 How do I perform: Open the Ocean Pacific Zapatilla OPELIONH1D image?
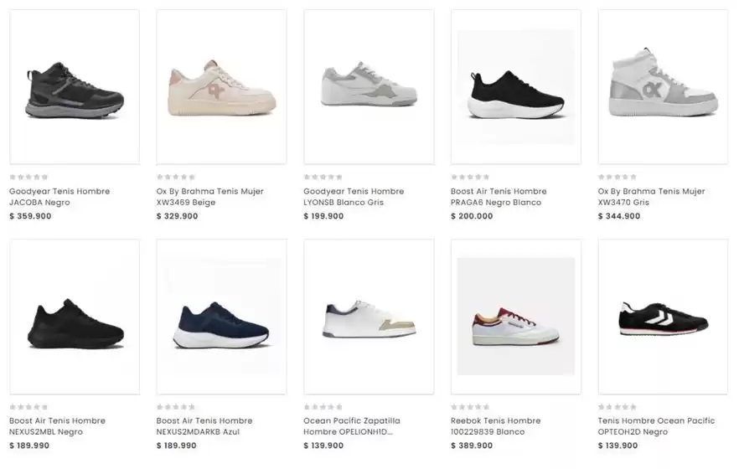pos(369,317)
